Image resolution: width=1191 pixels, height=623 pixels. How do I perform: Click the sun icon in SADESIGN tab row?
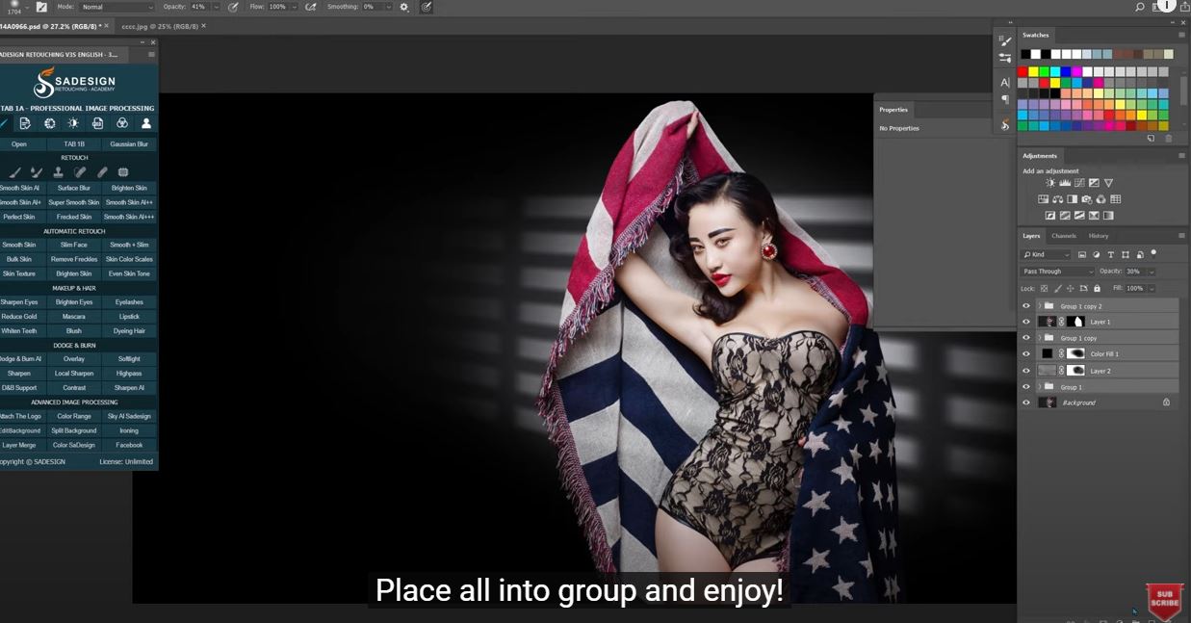coord(73,123)
